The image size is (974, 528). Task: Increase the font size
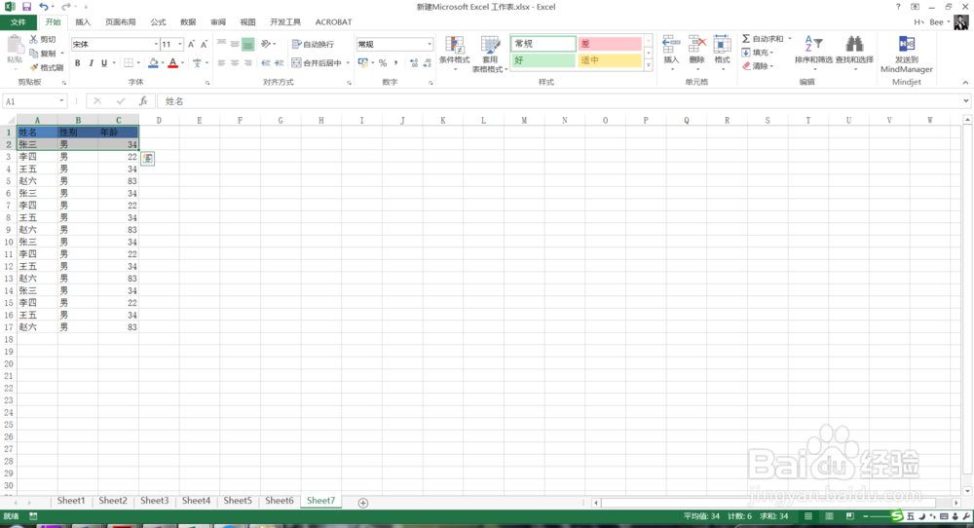pyautogui.click(x=191, y=44)
